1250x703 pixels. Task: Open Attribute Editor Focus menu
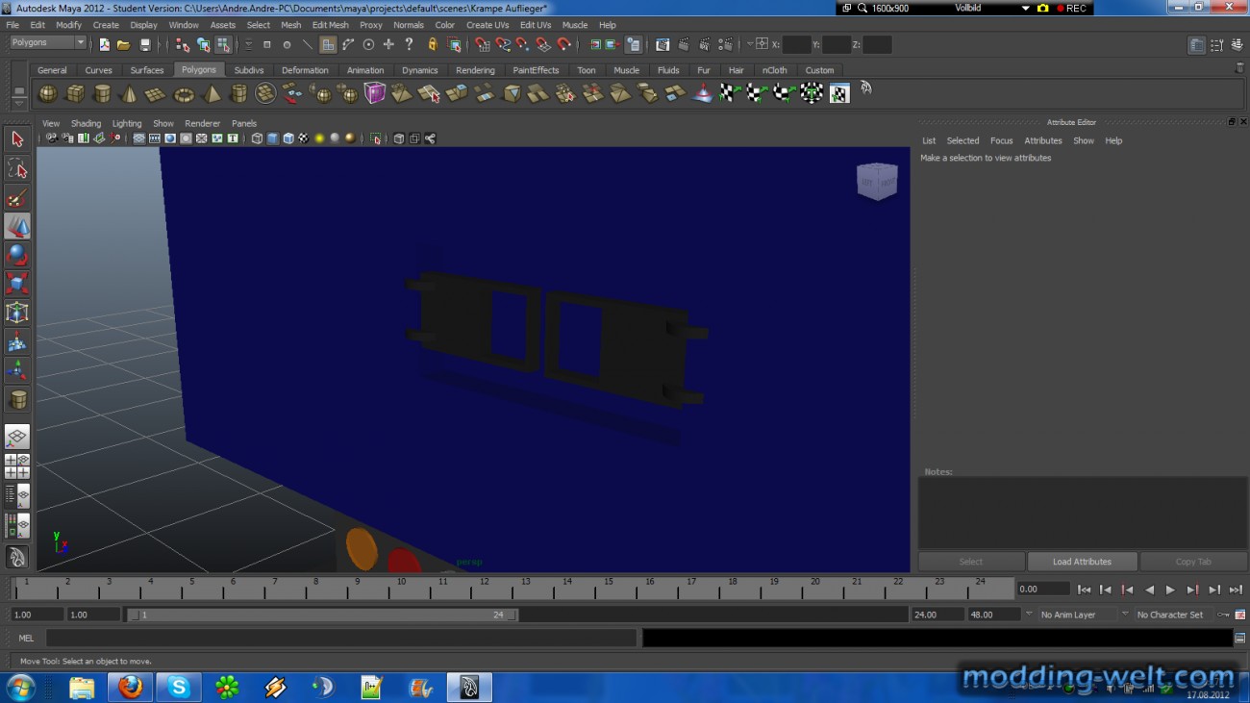[x=1001, y=140]
